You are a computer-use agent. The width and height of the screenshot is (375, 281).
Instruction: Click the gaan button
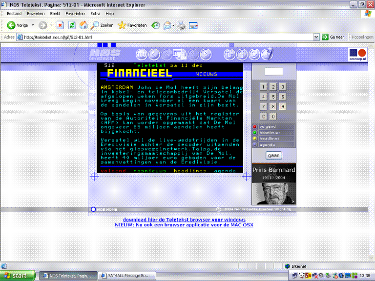274,156
